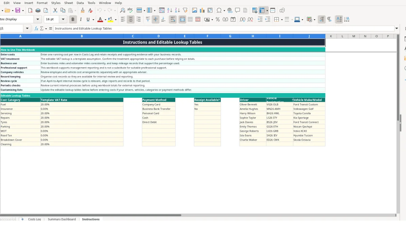Screen dimensions: 406x228
Task: Remove a decimal place
Action: 250,20
